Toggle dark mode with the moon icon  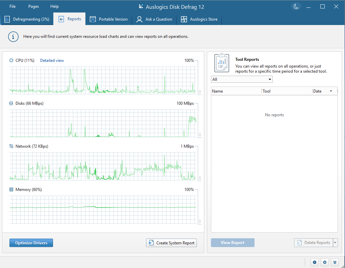coord(296,6)
